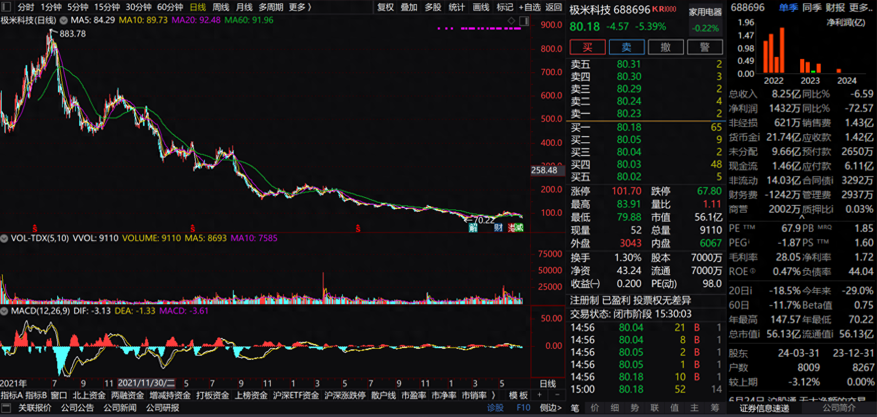877x417 pixels.
Task: Switch to the 月线 monthly chart
Action: click(x=244, y=7)
